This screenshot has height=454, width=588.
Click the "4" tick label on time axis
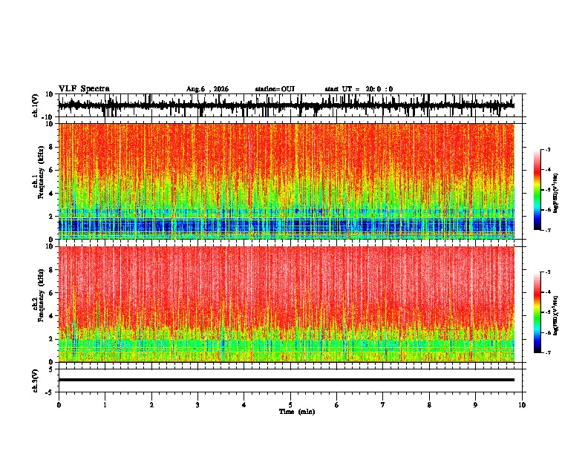[x=244, y=405]
